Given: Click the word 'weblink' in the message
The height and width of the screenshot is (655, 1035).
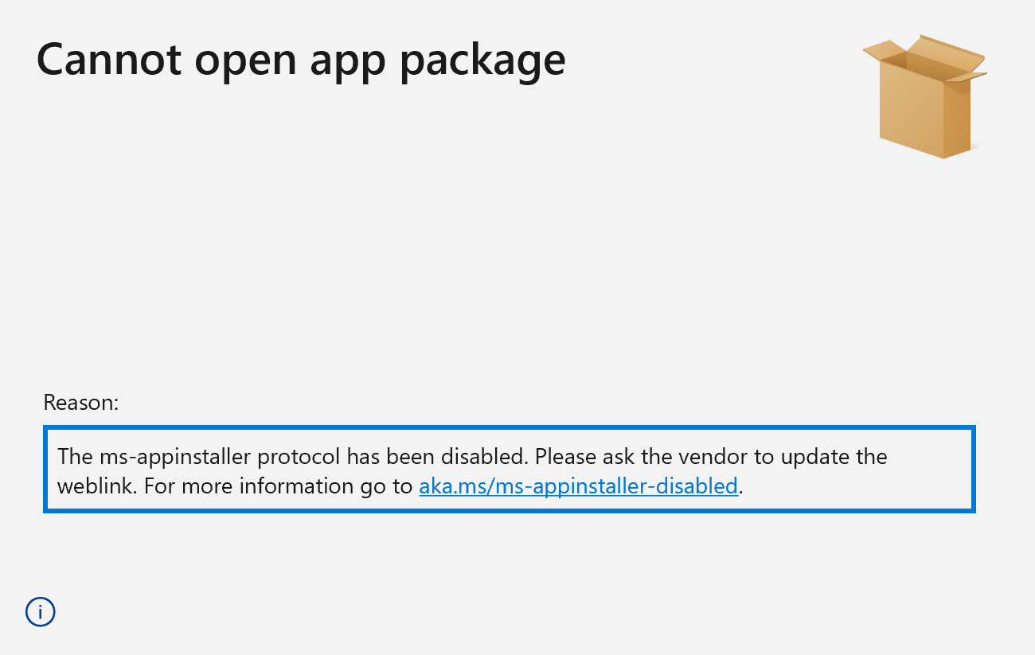Looking at the screenshot, I should [96, 486].
